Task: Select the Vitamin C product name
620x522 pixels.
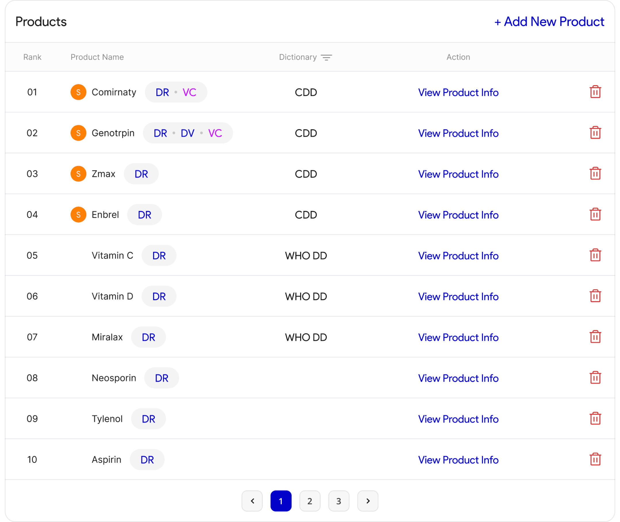Action: click(112, 256)
